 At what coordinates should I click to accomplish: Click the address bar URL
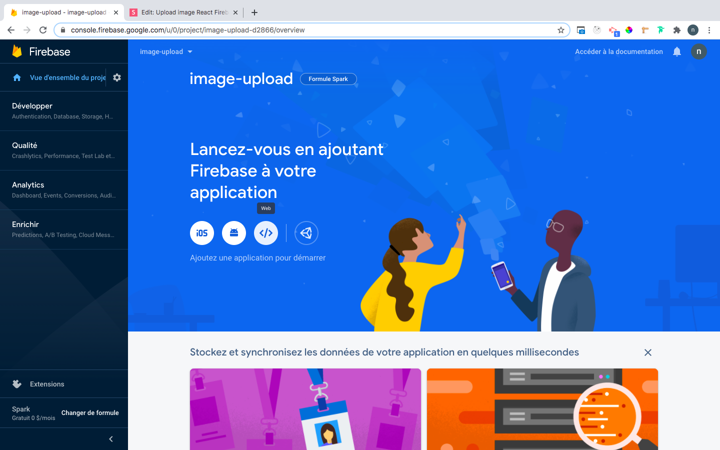187,30
